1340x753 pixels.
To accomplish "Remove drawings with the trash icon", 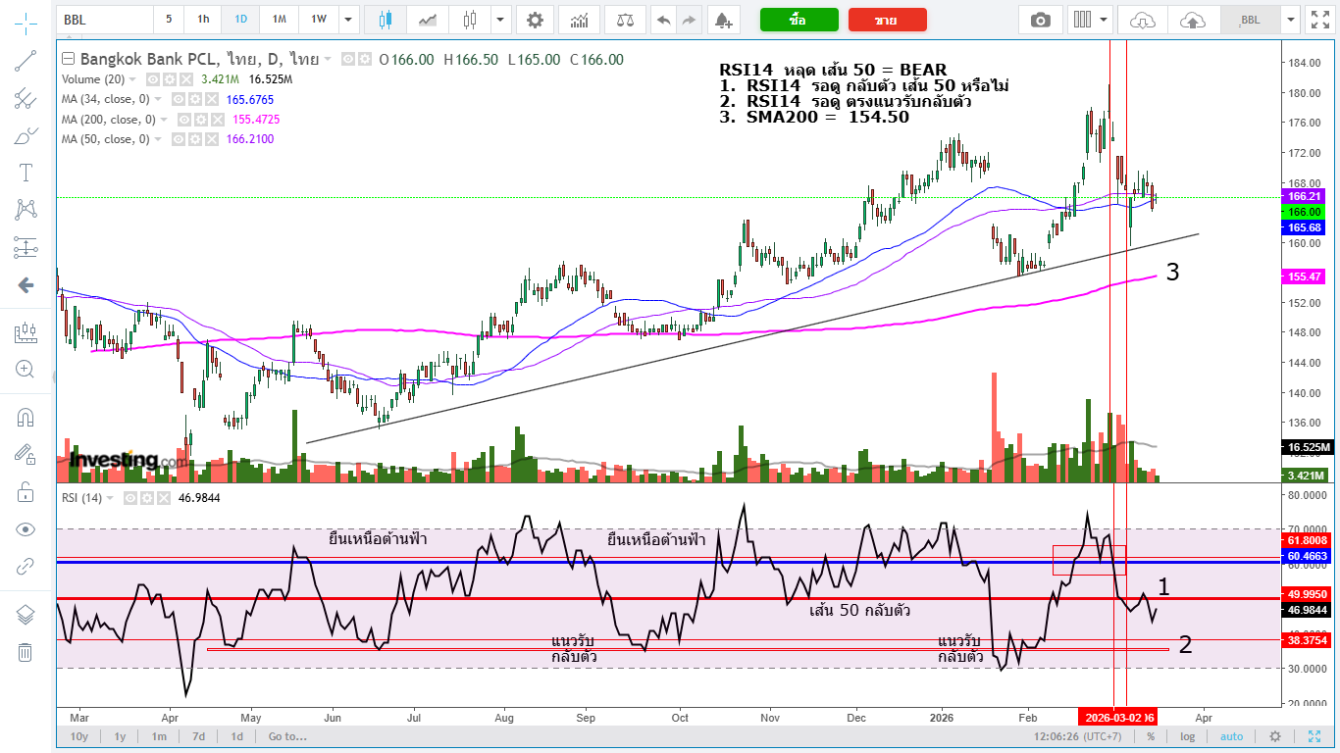I will click(x=26, y=652).
